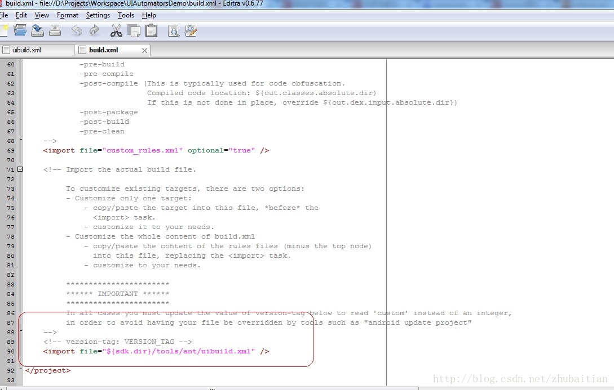Open the Settings menu
This screenshot has height=390, width=614.
tap(98, 15)
